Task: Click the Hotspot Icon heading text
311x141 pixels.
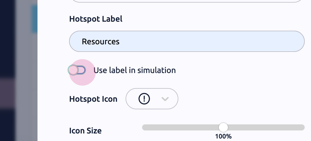Action: coord(93,99)
